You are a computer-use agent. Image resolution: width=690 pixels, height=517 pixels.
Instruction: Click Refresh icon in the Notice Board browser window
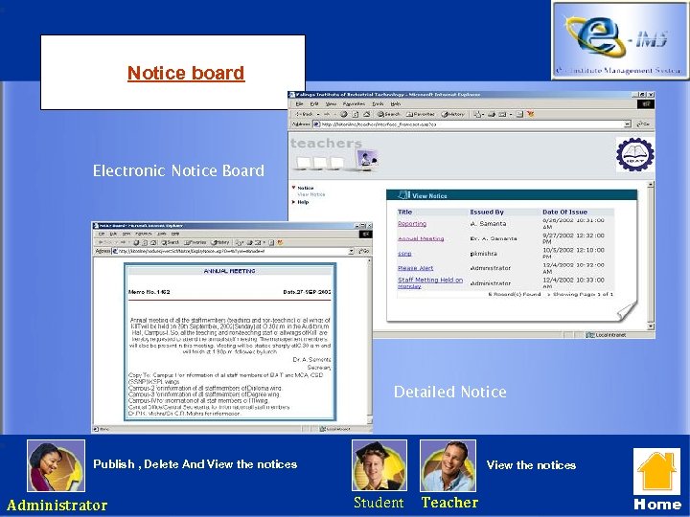click(145, 242)
